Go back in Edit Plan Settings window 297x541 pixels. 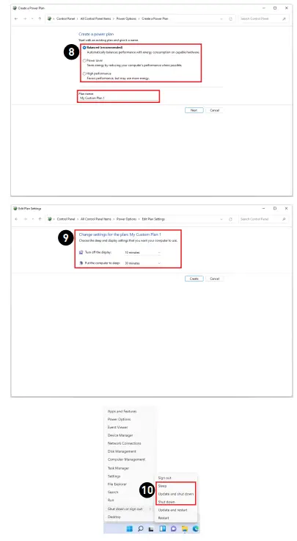(x=16, y=219)
